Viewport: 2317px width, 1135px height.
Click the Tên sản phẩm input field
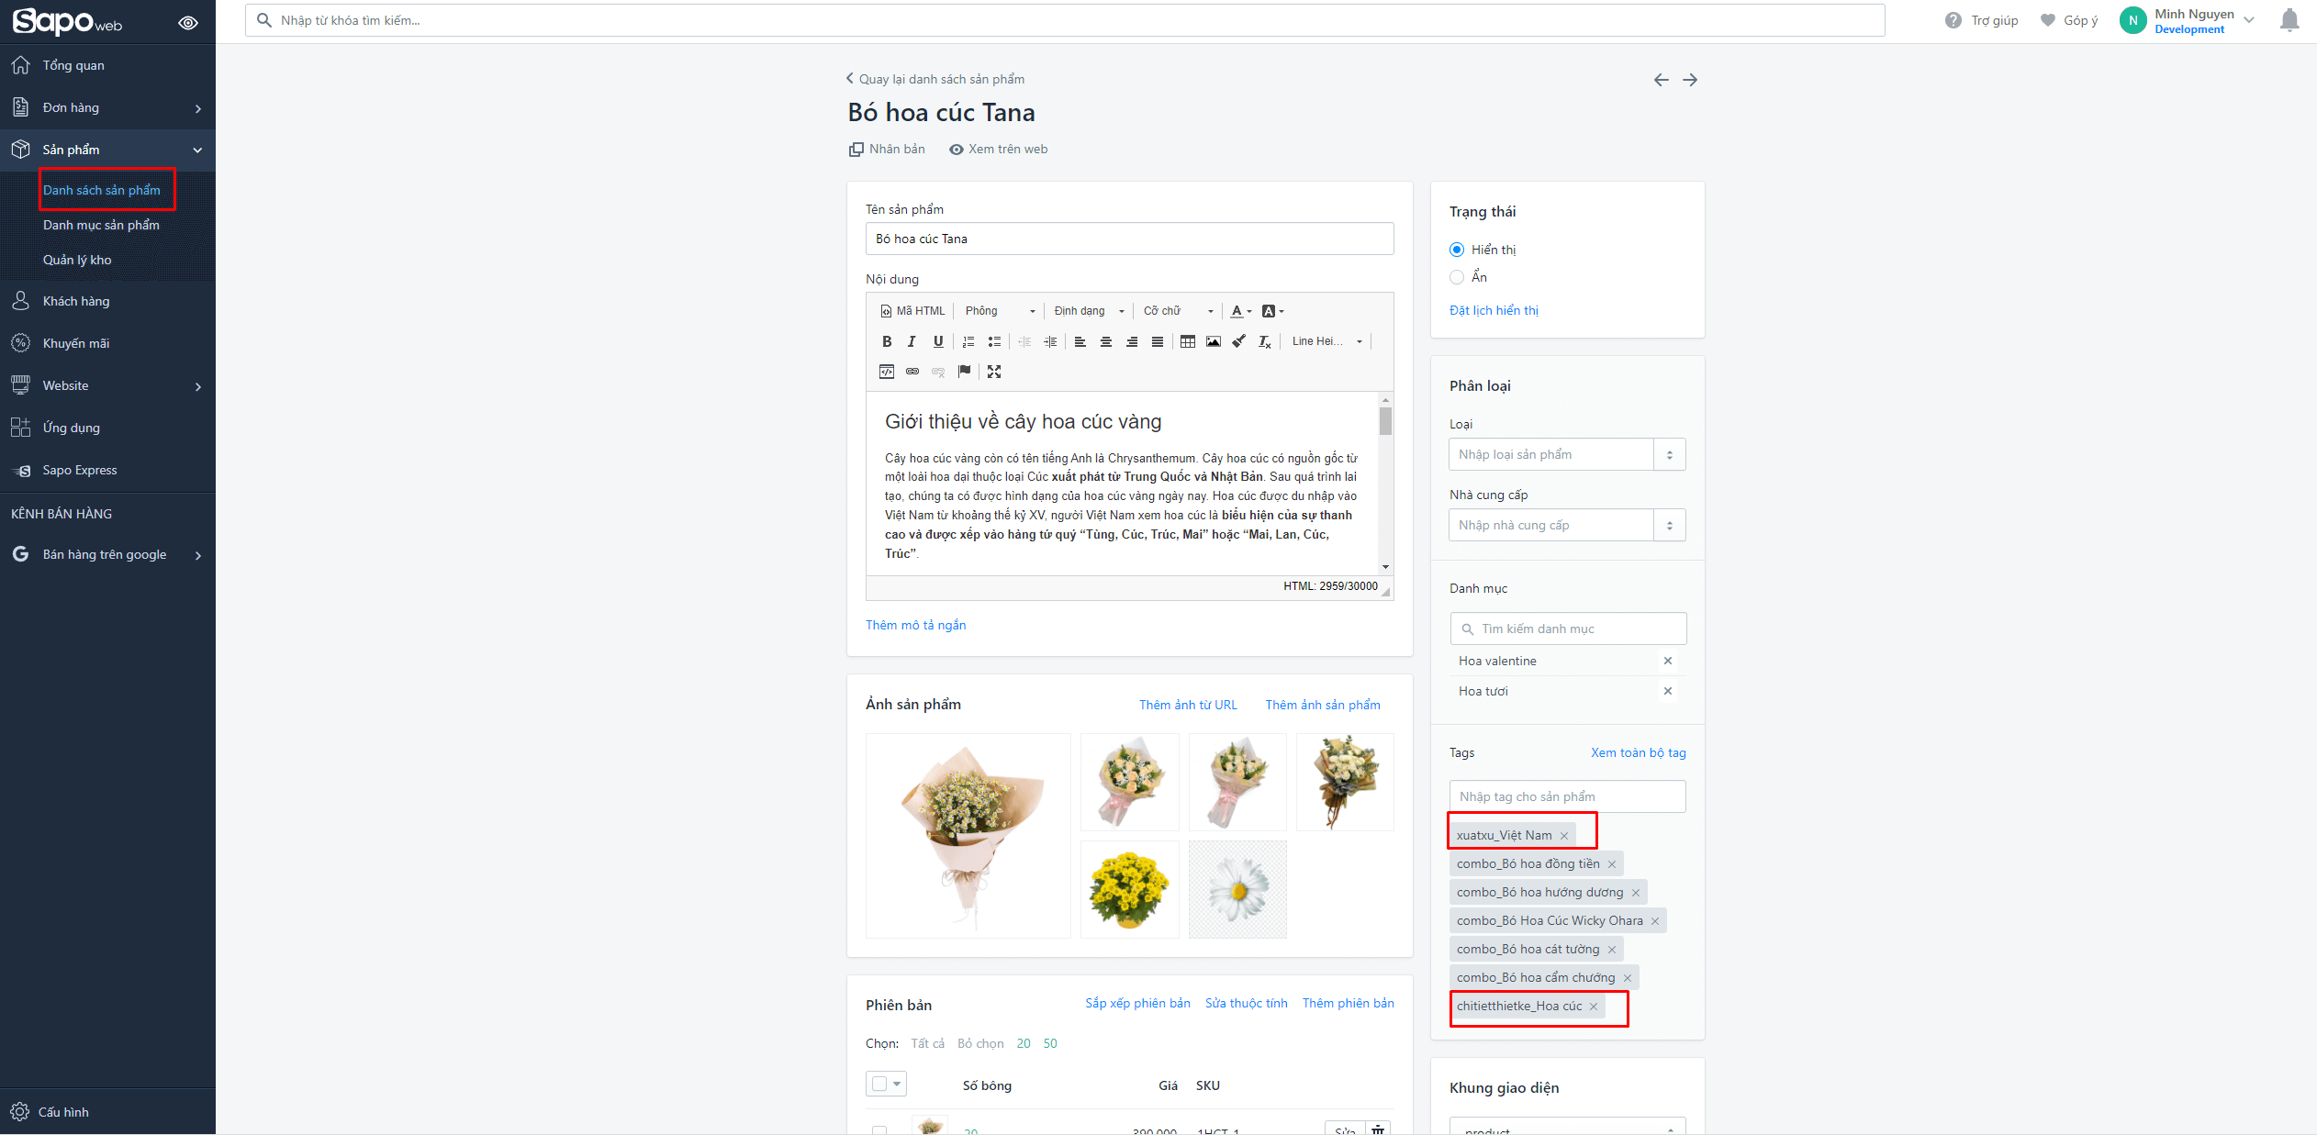tap(1129, 239)
